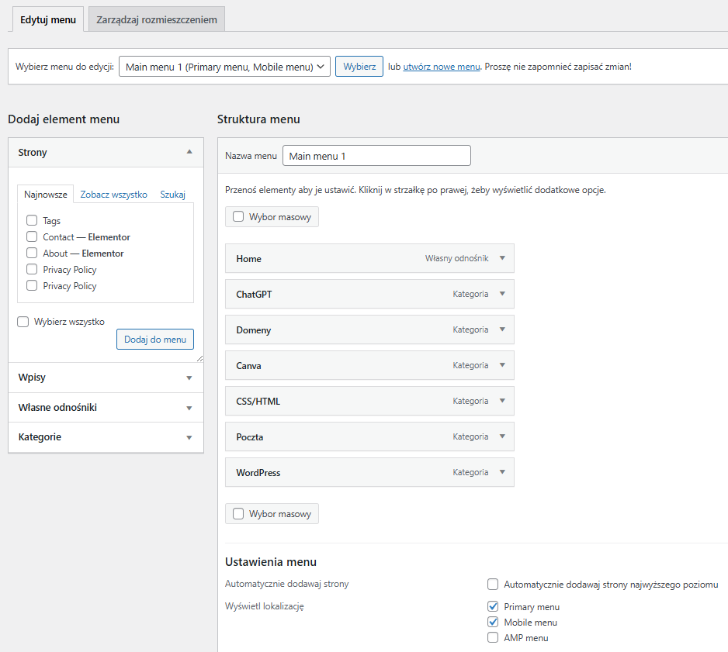Expand the WordPress menu item arrow
The width and height of the screenshot is (728, 652).
pyautogui.click(x=502, y=472)
